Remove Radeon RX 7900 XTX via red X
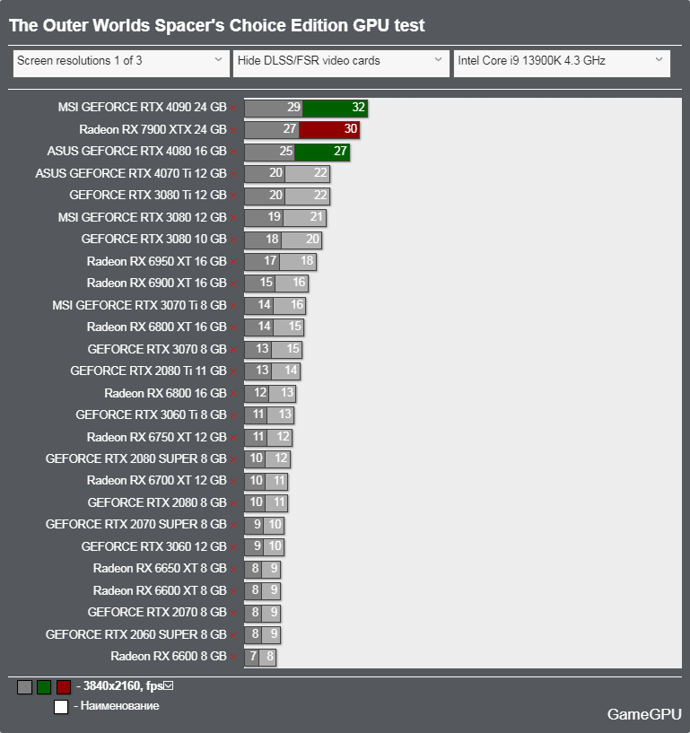Image resolution: width=690 pixels, height=733 pixels. [x=233, y=130]
